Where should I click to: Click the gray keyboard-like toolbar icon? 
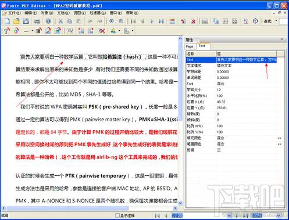tap(205, 21)
